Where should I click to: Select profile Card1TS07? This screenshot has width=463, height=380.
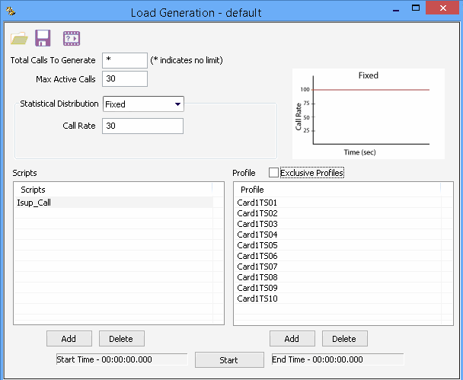(x=339, y=267)
